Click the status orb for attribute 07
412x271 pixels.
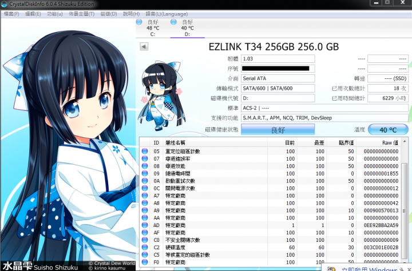pos(145,158)
